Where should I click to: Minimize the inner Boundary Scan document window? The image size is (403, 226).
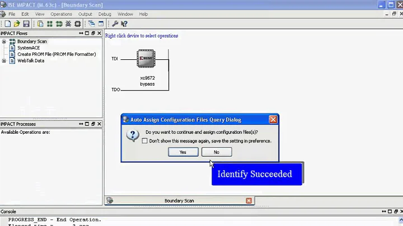[x=387, y=14]
